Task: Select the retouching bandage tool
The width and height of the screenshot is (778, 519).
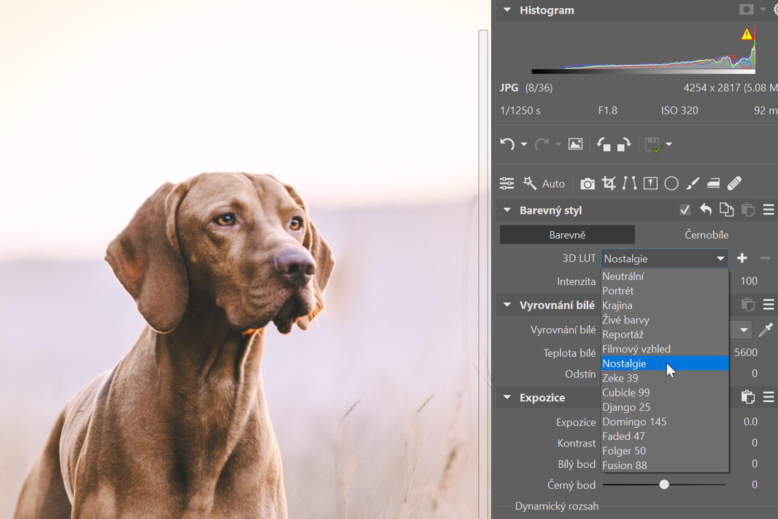Action: coord(734,184)
